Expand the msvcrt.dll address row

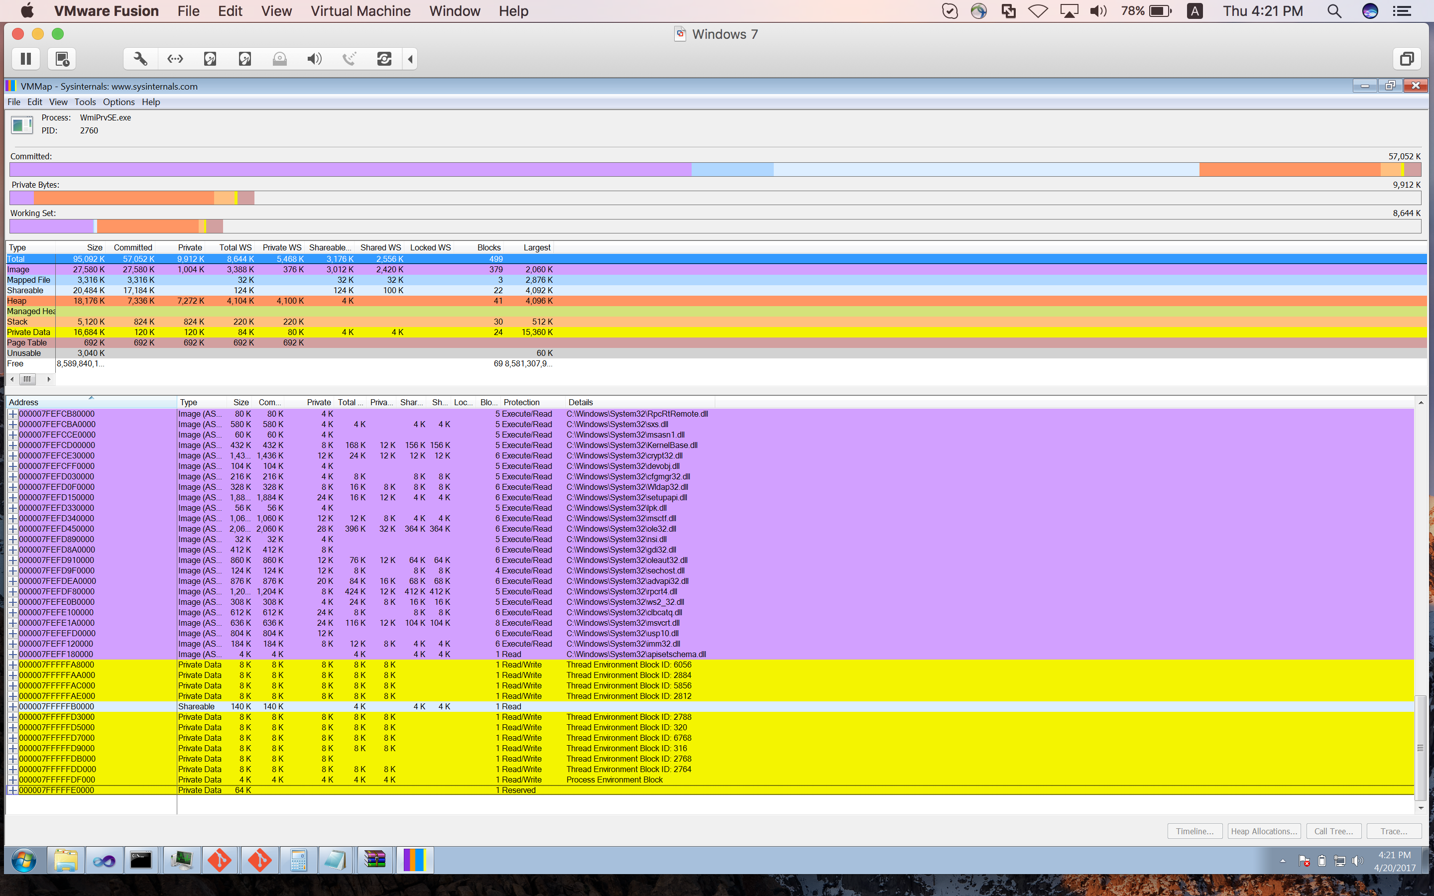coord(12,623)
